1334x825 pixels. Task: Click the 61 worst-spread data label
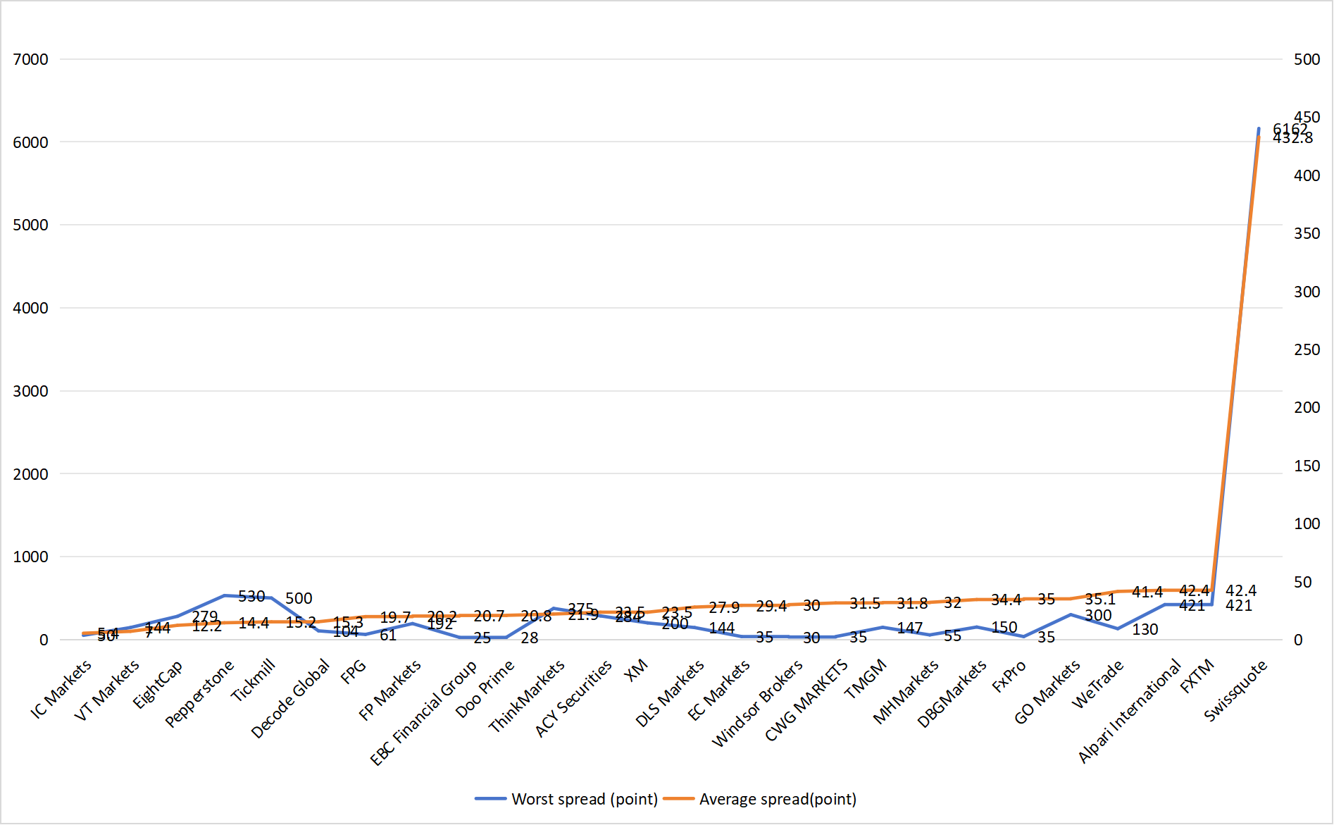388,635
